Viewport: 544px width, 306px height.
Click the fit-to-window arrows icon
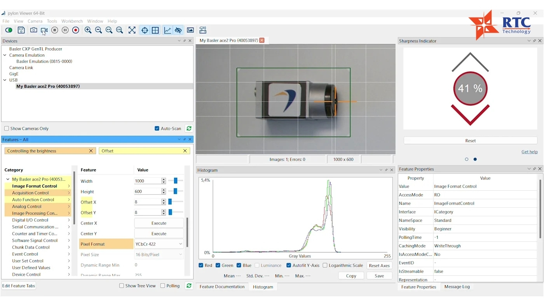click(132, 30)
